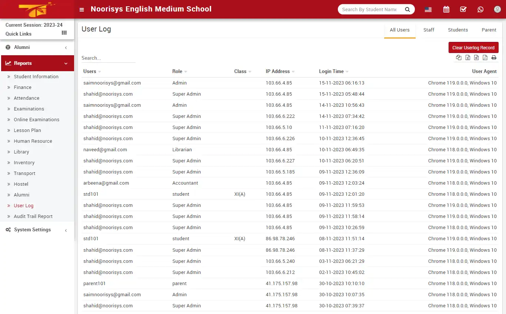Open WhatsApp from the top bar
The height and width of the screenshot is (314, 506).
[480, 9]
